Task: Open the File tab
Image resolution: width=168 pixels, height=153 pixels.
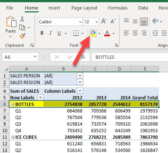Action: point(9,8)
